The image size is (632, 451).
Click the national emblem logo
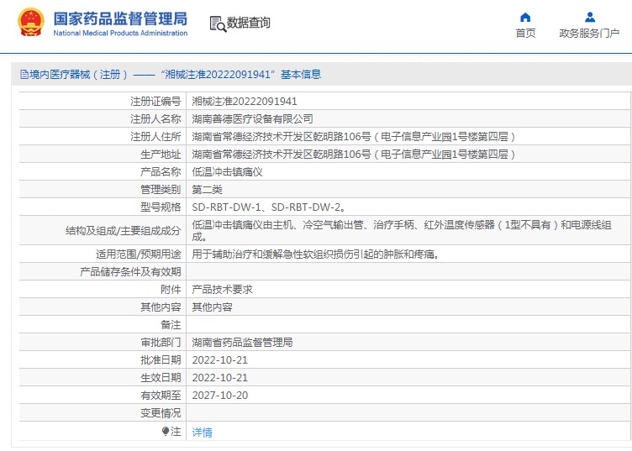(x=31, y=22)
